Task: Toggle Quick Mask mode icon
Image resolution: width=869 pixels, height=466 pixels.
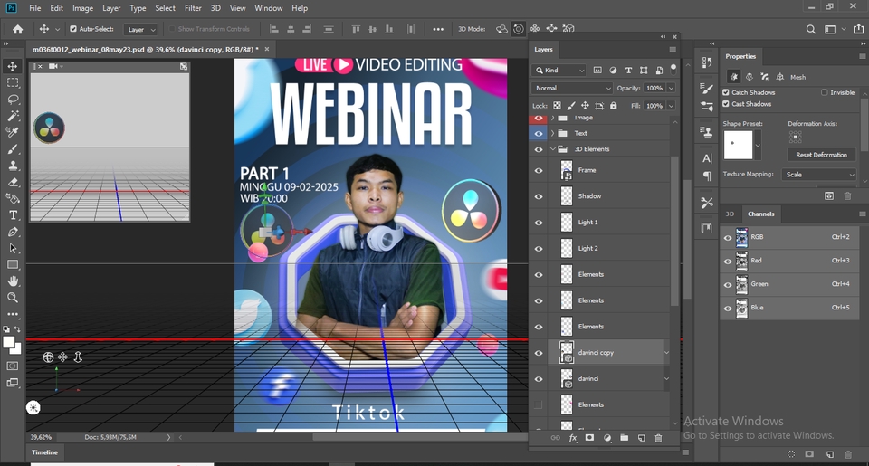Action: [12, 366]
